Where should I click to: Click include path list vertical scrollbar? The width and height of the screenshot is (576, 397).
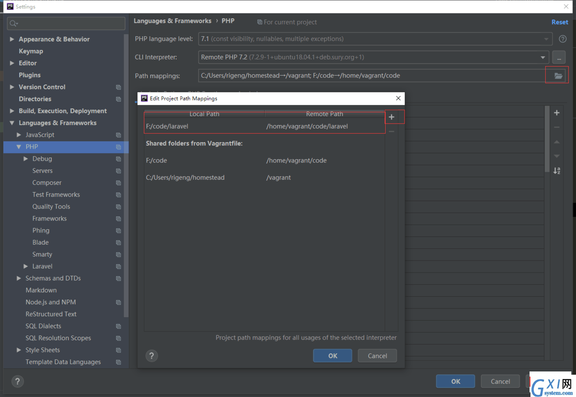[547, 139]
